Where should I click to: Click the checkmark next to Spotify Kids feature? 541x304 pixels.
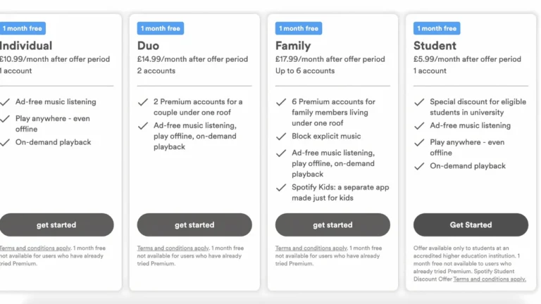coord(281,188)
